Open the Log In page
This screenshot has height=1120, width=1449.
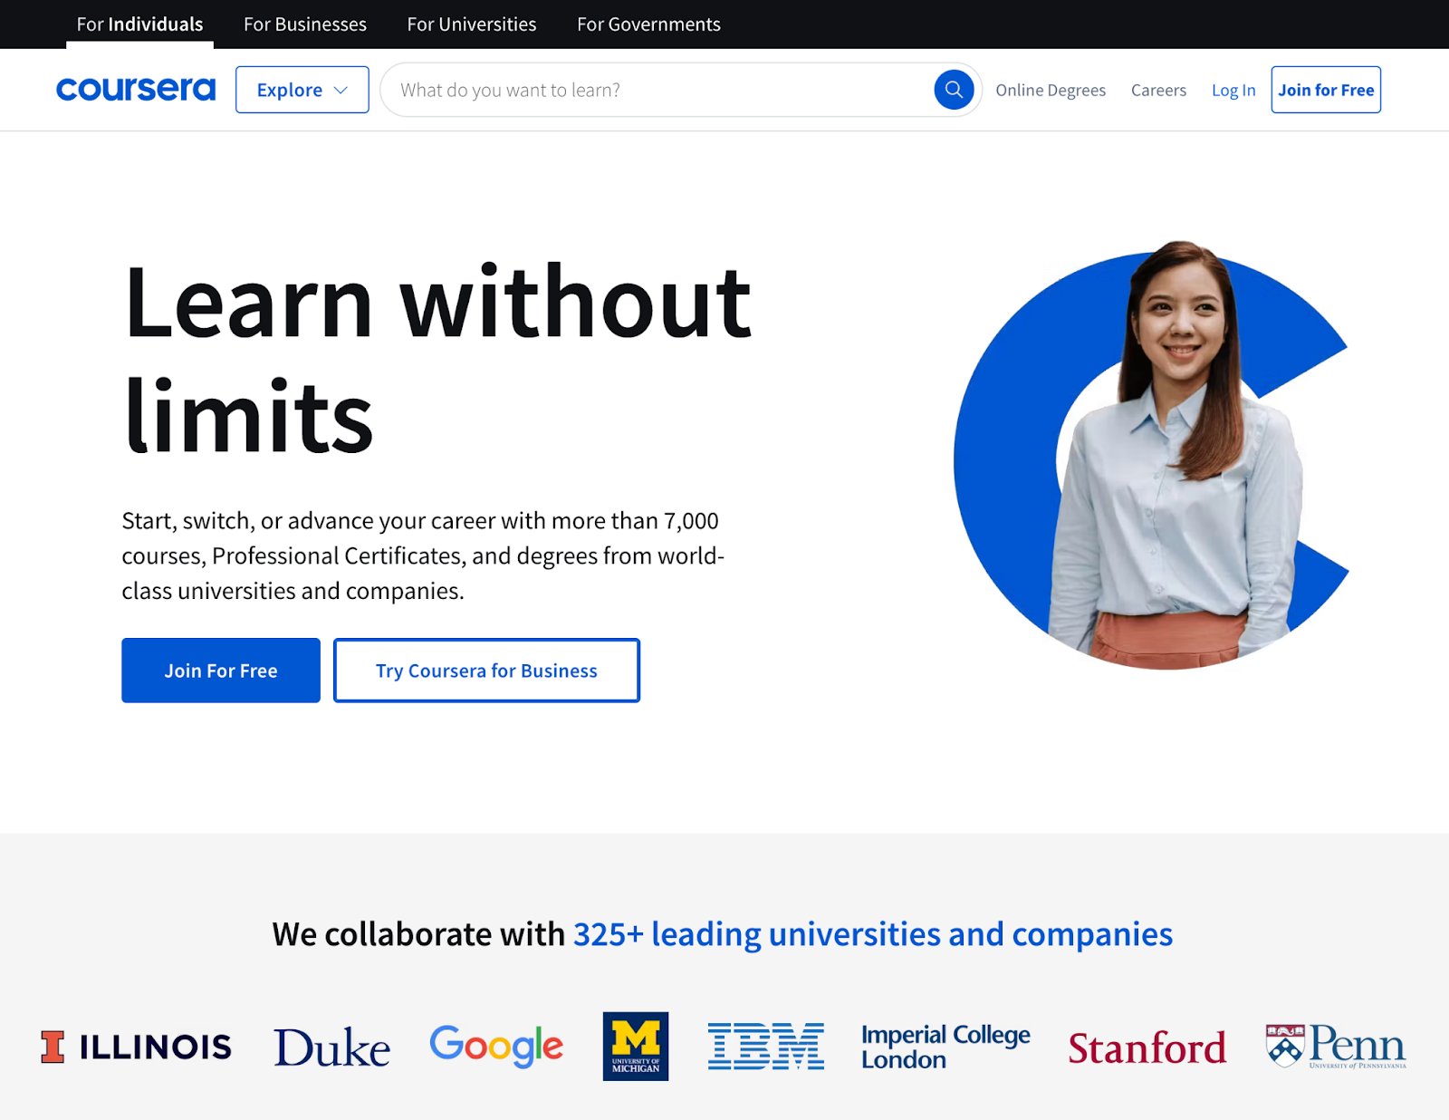tap(1233, 90)
